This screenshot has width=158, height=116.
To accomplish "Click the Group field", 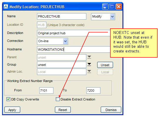I will (x=62, y=65).
